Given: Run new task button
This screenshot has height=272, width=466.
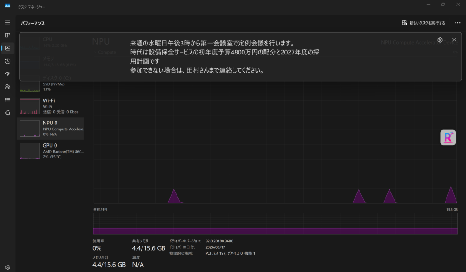Looking at the screenshot, I should tap(424, 23).
